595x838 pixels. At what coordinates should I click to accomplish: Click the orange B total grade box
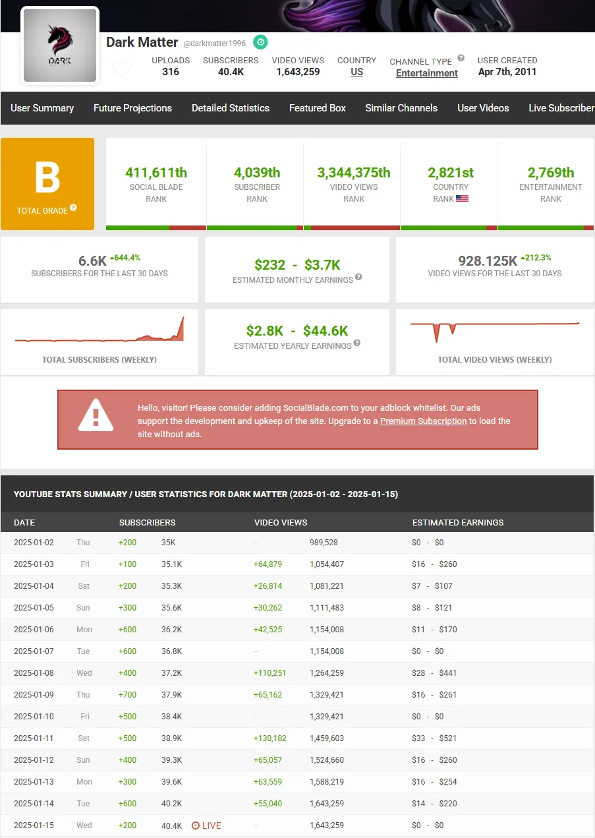click(x=47, y=184)
